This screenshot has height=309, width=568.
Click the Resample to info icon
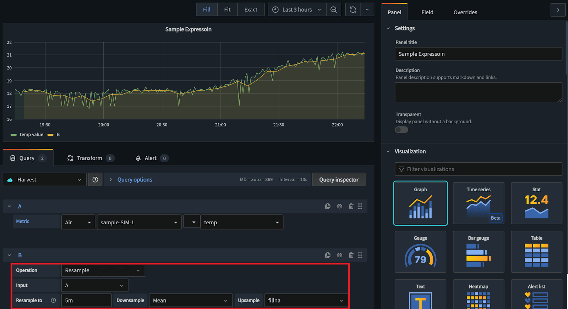[x=53, y=300]
